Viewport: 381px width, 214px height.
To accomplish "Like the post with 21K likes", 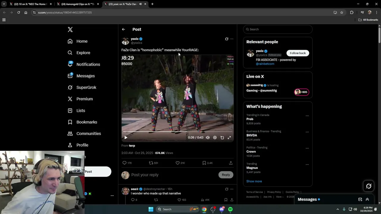I will pos(180,163).
